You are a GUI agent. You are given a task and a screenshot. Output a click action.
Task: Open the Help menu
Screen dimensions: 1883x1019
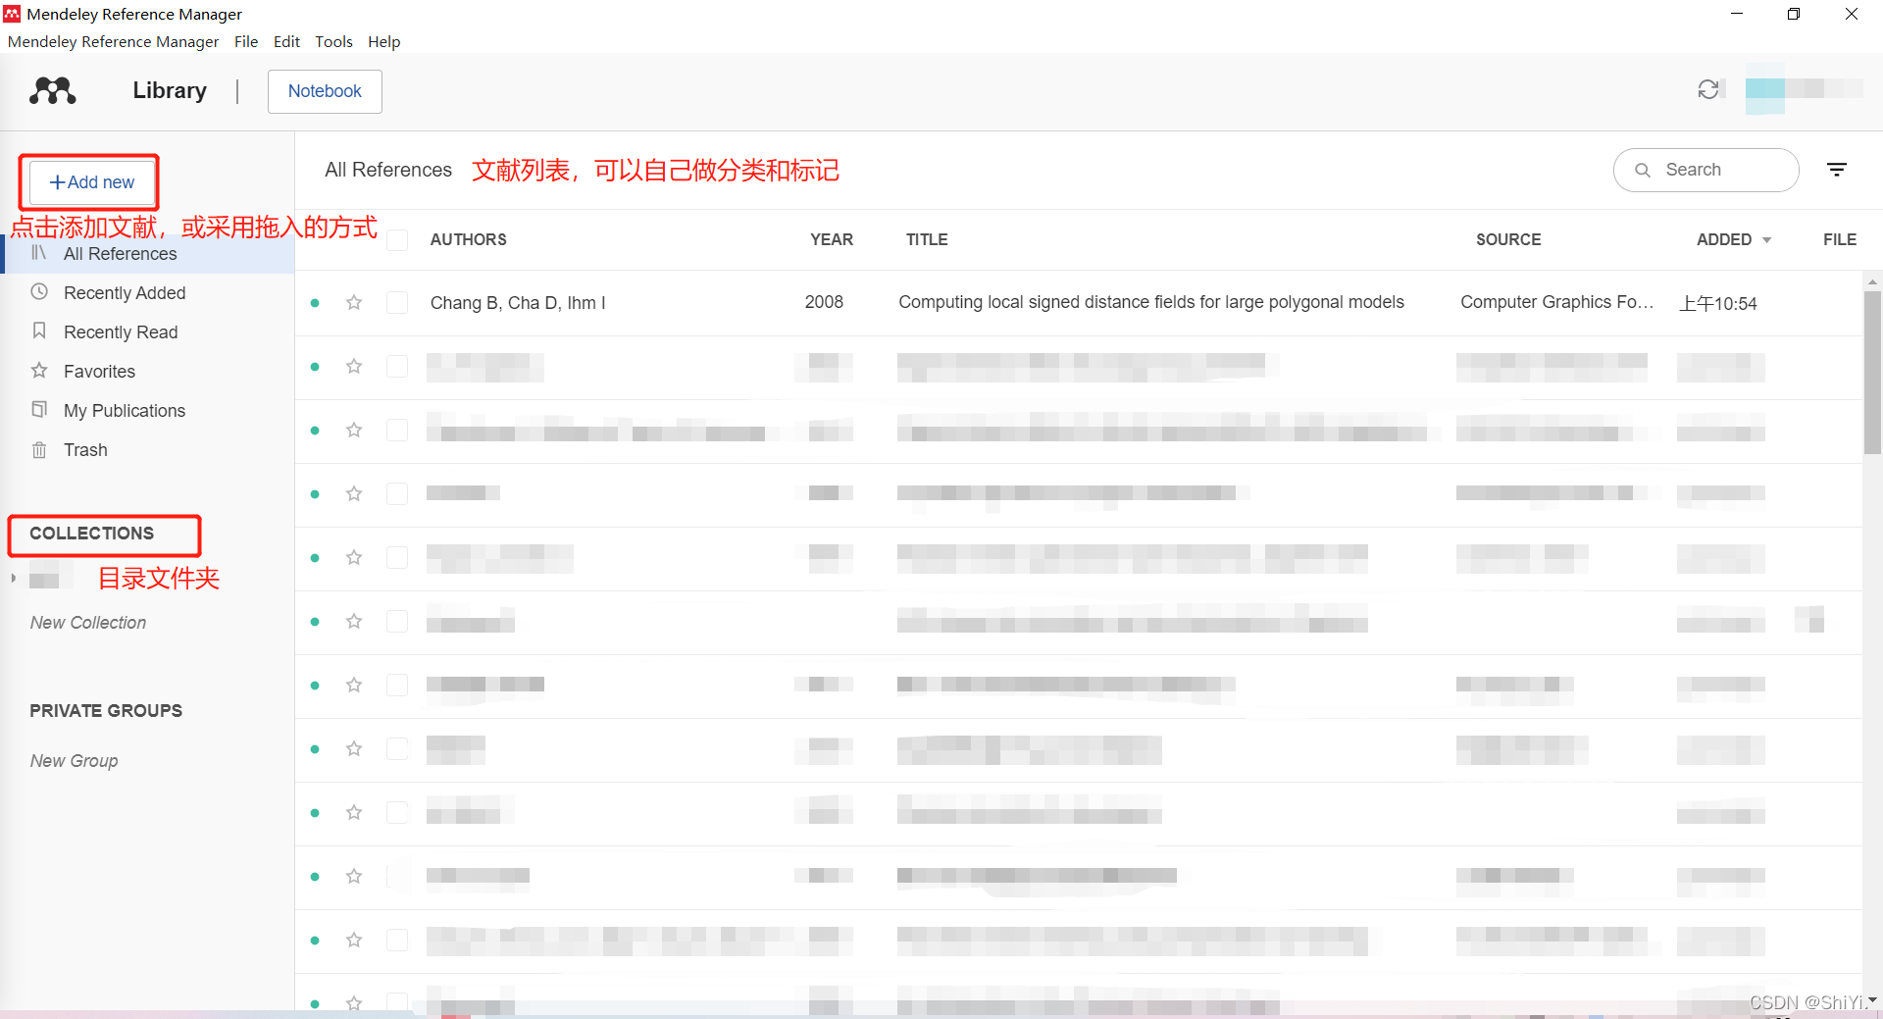[383, 41]
